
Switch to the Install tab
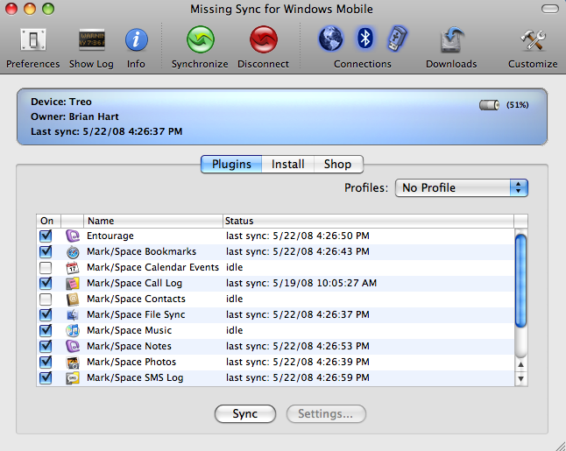287,164
